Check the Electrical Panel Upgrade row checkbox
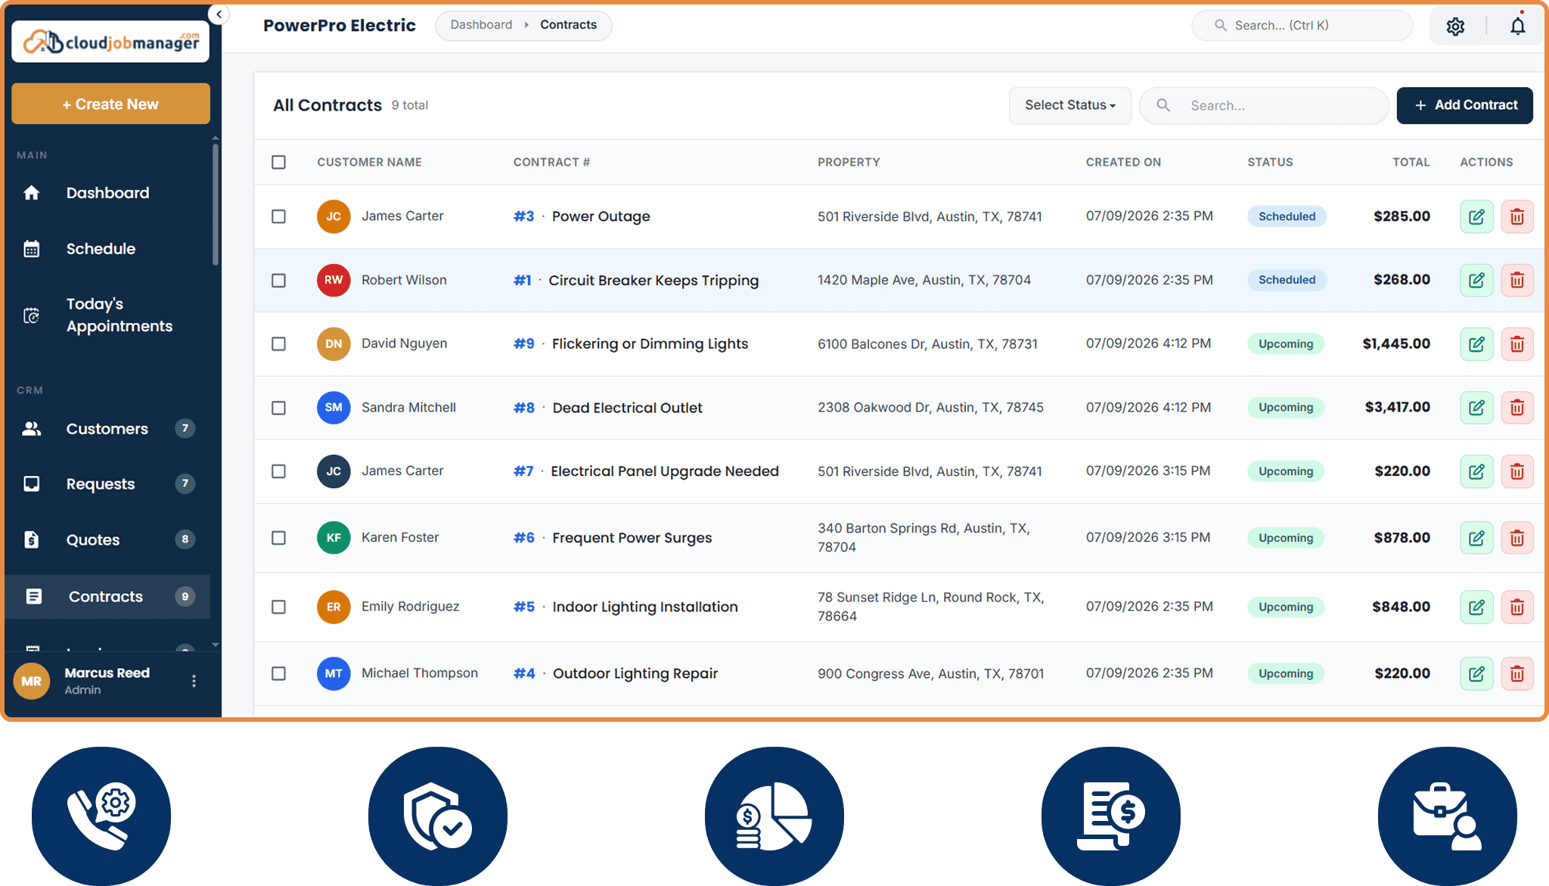 point(278,471)
